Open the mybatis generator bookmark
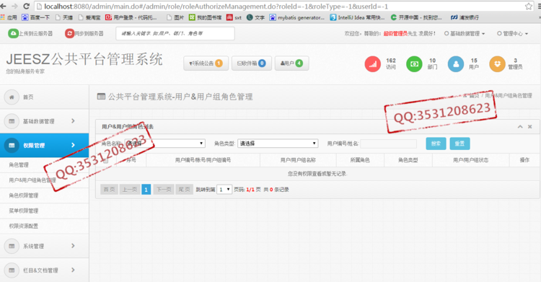Screen dimensions: 541x282 (x=296, y=17)
